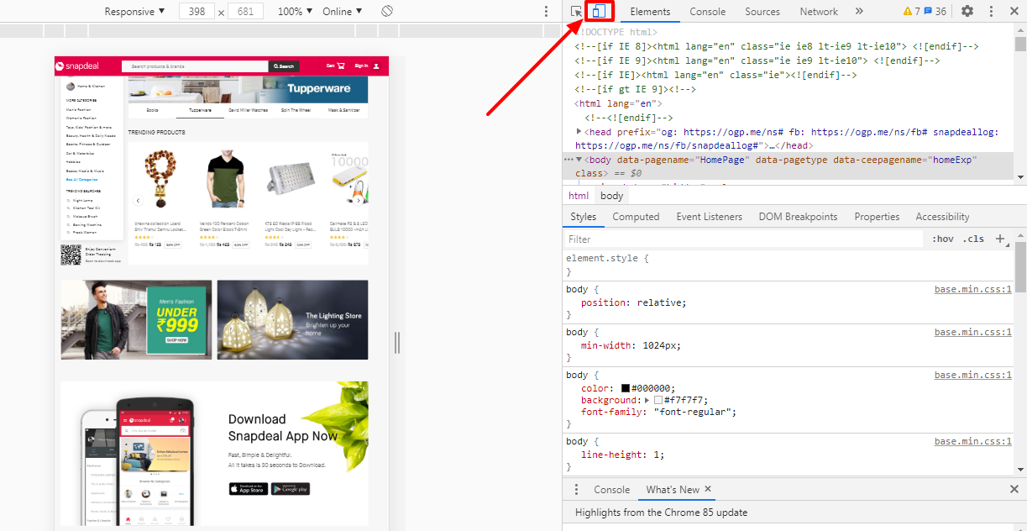Switch to the Sources tab
This screenshot has width=1027, height=531.
762,12
